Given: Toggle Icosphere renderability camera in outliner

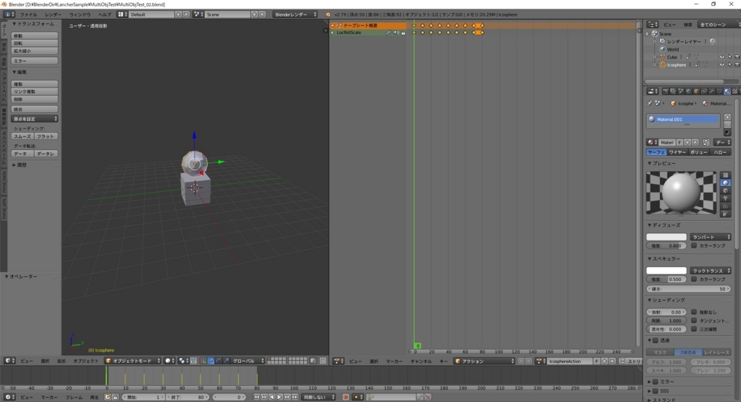Looking at the screenshot, I should 737,64.
